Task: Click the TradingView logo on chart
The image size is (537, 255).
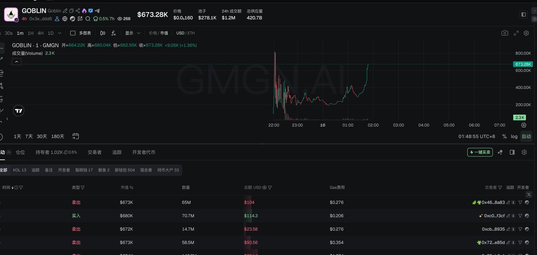Action: [18, 110]
